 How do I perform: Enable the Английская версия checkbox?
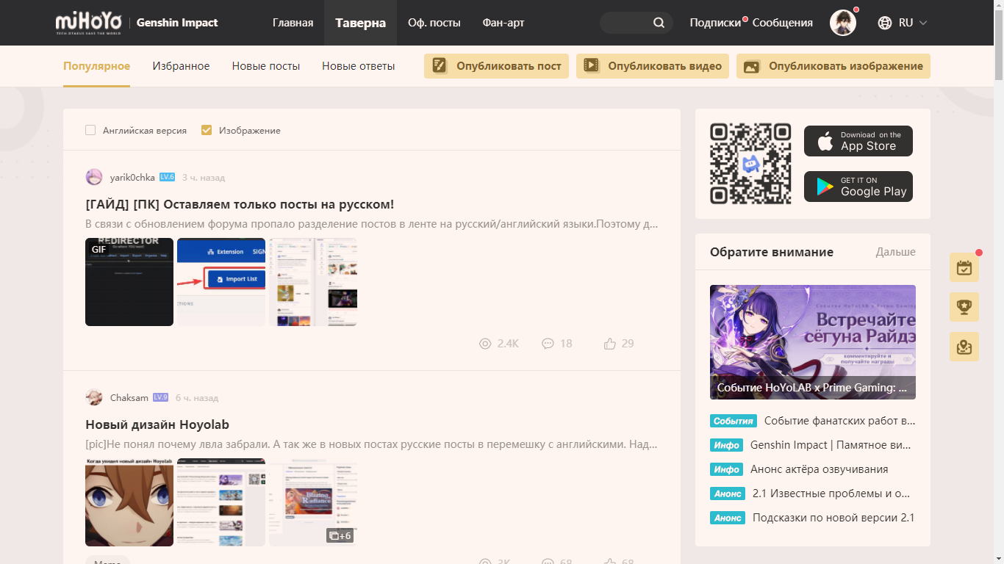pyautogui.click(x=90, y=130)
